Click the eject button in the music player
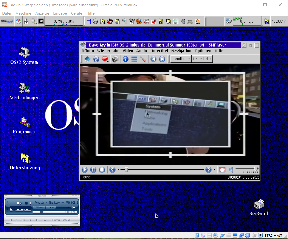Image resolution: width=288 pixels, height=239 pixels. [x=45, y=220]
